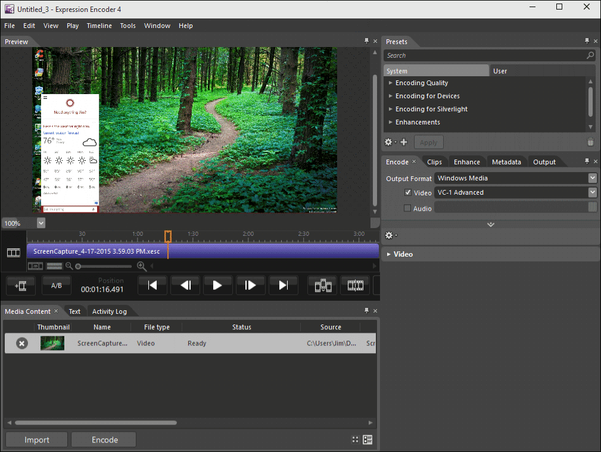Click the add clip icon next to A/B
Viewport: 601px width, 452px height.
coord(20,285)
